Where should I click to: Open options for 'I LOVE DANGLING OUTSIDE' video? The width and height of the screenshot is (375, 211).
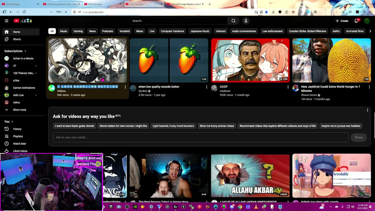125,87
